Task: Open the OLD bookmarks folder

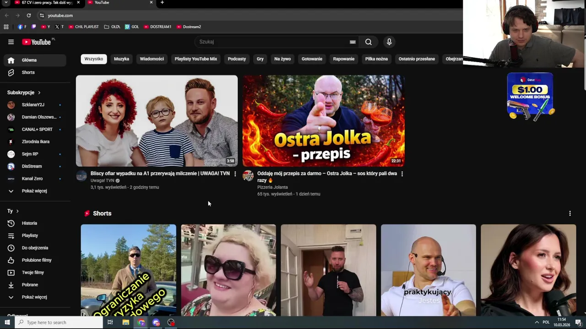Action: click(x=112, y=27)
